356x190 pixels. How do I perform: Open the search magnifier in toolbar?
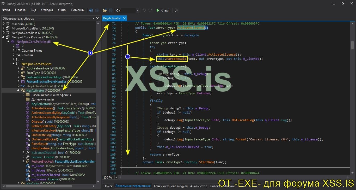tap(176, 10)
